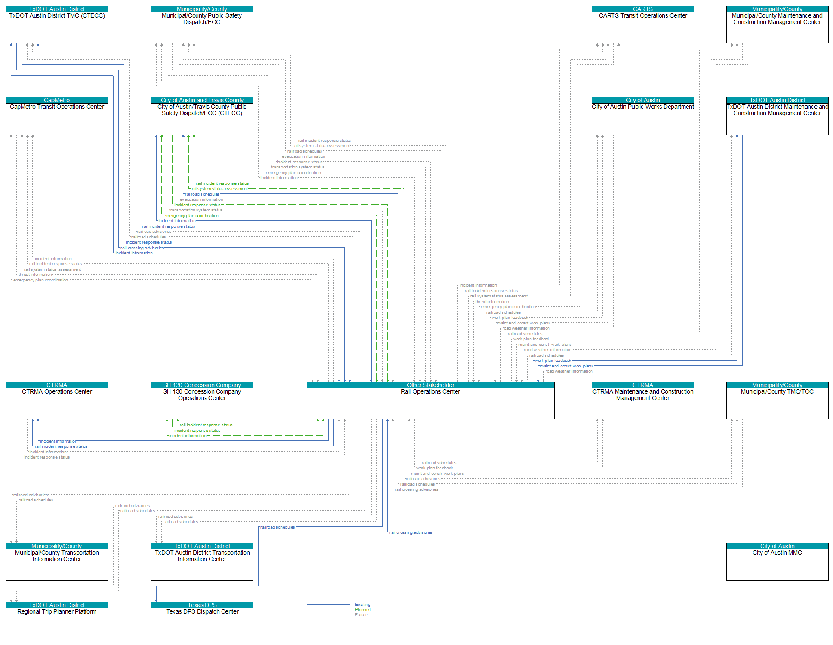Screen dimensions: 833x645
Task: Select the TxDOT Austin District TMC (CTECC) box
Action: point(57,24)
